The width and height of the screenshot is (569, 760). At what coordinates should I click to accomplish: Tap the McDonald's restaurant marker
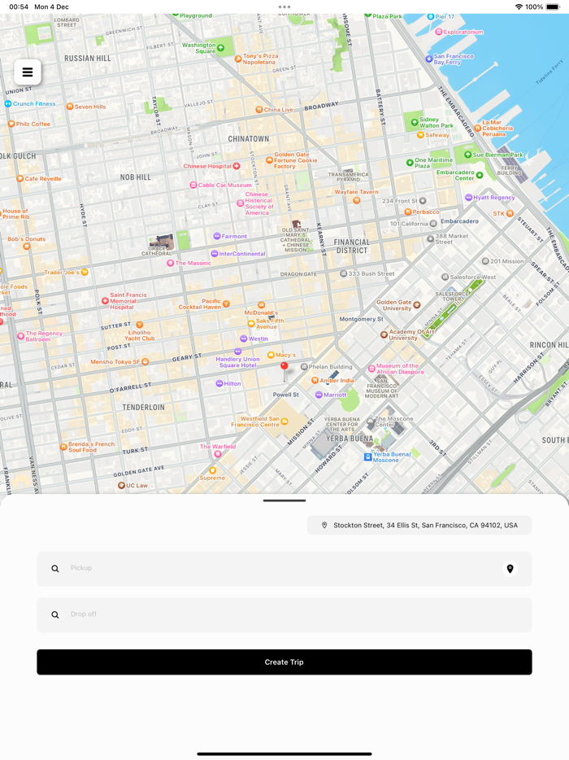point(261,305)
